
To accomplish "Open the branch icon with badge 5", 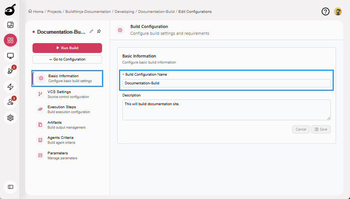I will (x=10, y=71).
